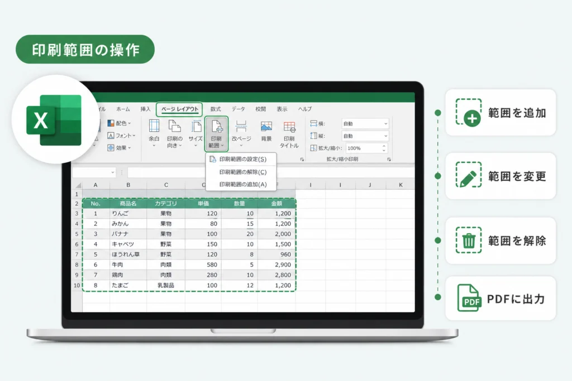Expand the 縦 height dropdown
The width and height of the screenshot is (572, 381).
click(385, 136)
